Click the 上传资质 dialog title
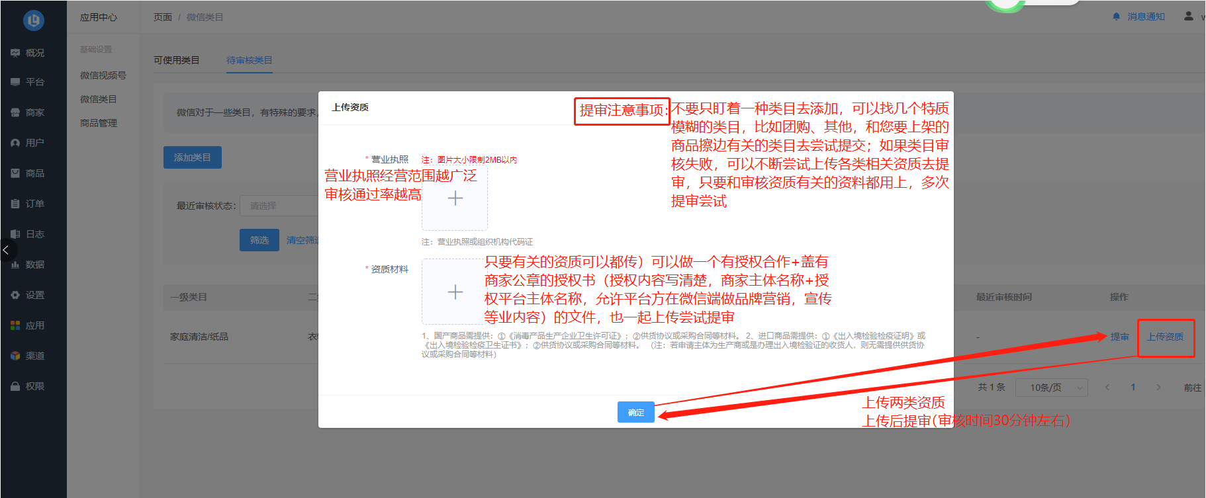Viewport: 1206px width, 498px height. click(350, 107)
